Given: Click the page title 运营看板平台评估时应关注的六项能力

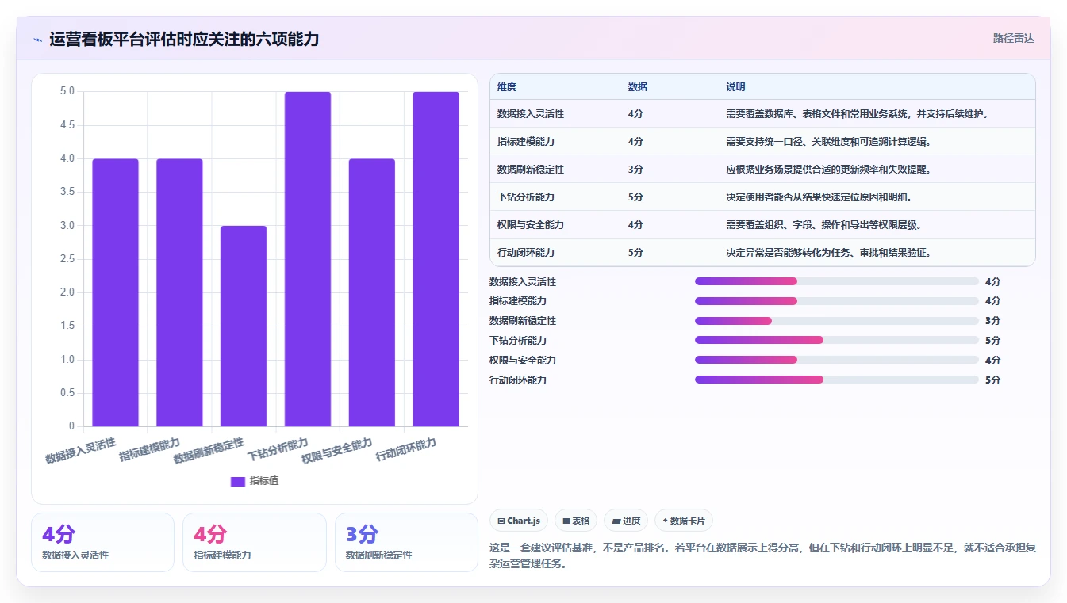Looking at the screenshot, I should point(184,39).
